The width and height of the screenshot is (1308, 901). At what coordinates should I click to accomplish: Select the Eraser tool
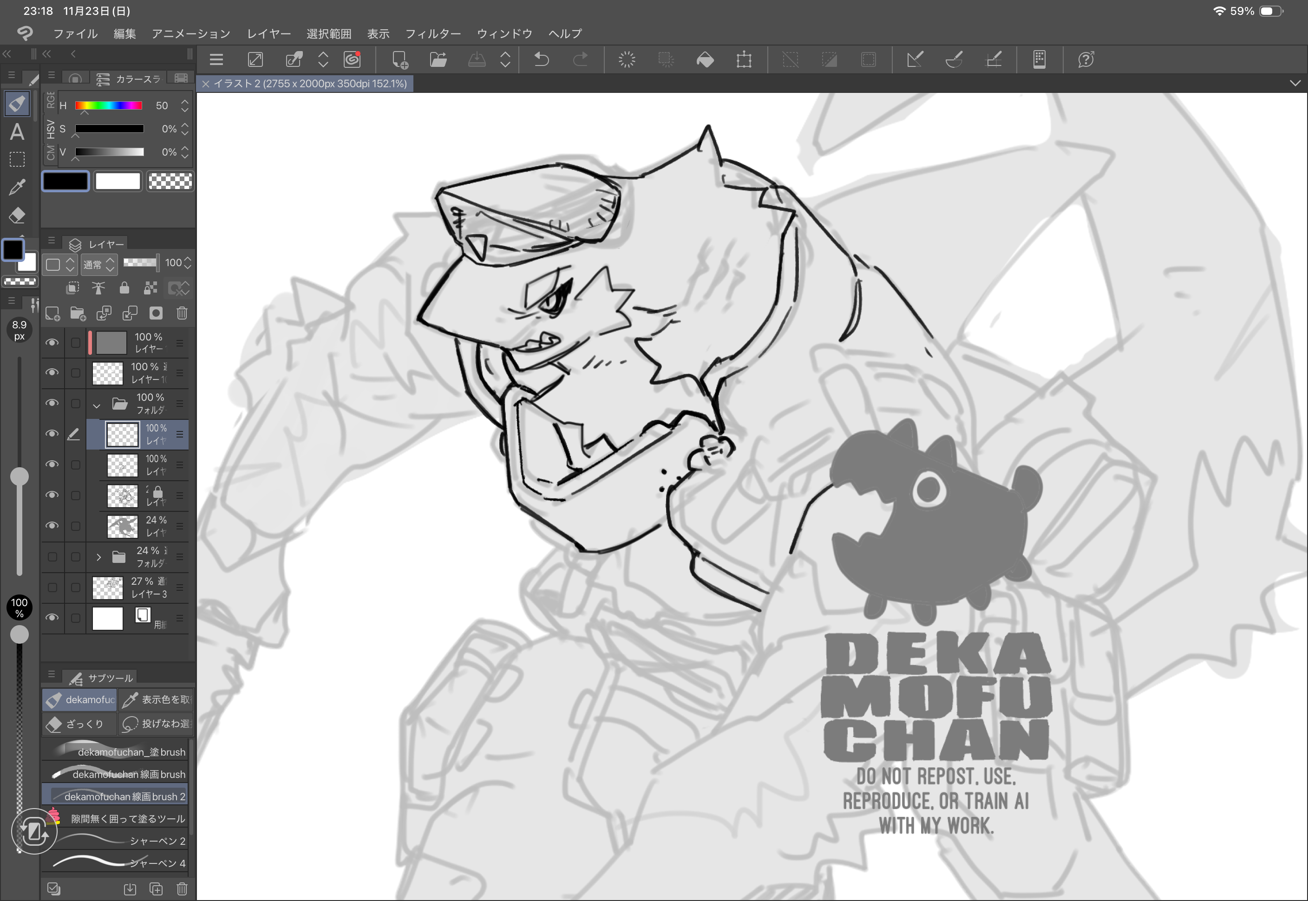[17, 215]
